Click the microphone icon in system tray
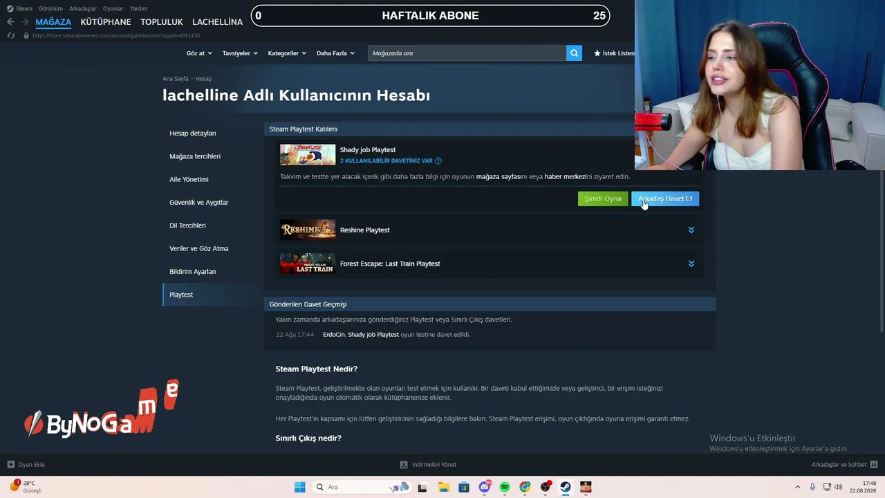The image size is (885, 498). [812, 487]
